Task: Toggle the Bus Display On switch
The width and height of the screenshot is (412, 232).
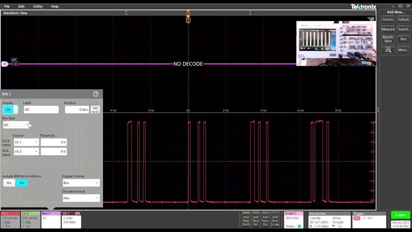Action: 10,110
